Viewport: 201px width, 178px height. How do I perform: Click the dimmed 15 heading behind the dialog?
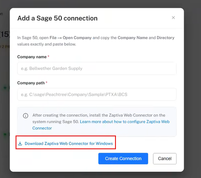click(5, 34)
